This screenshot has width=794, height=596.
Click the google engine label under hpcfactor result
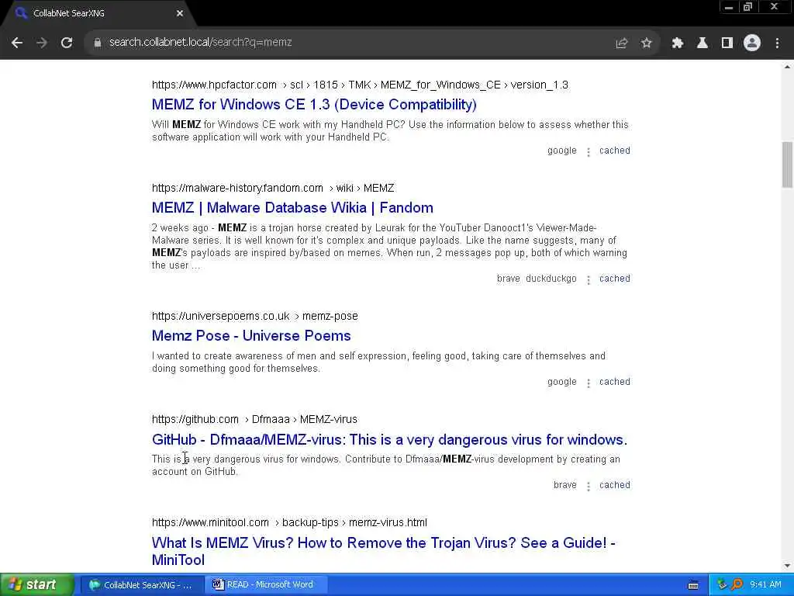coord(561,151)
